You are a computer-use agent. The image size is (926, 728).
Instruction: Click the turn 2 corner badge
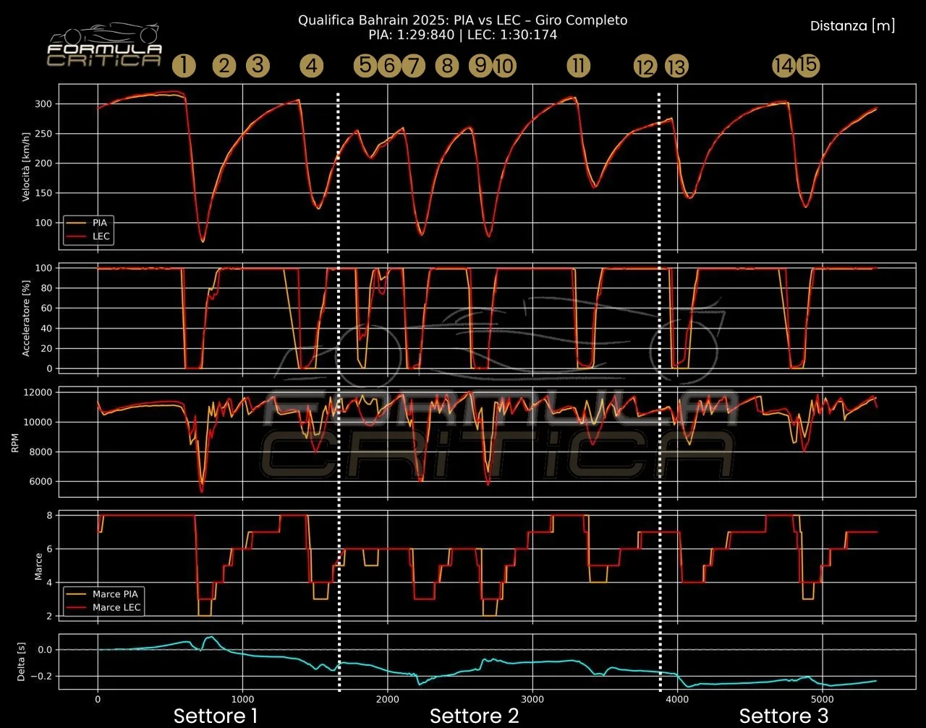(224, 66)
